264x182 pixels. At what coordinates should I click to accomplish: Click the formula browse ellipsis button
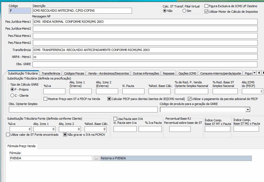[x=96, y=158]
